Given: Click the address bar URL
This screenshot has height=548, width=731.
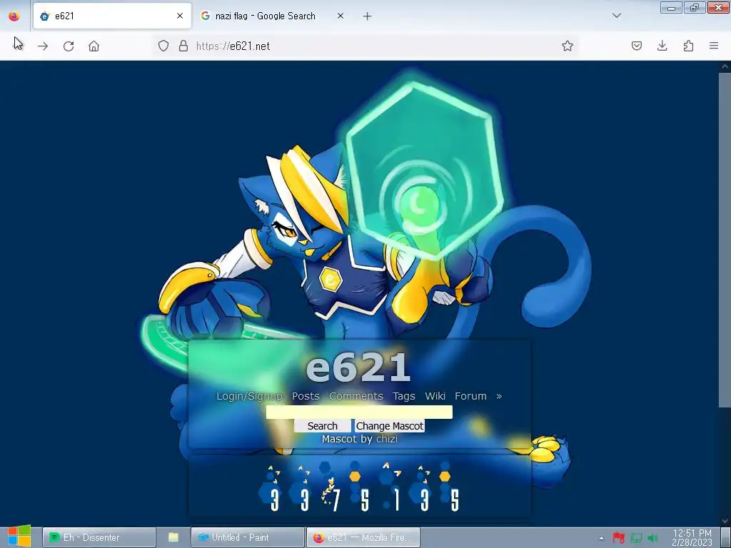Looking at the screenshot, I should (233, 46).
